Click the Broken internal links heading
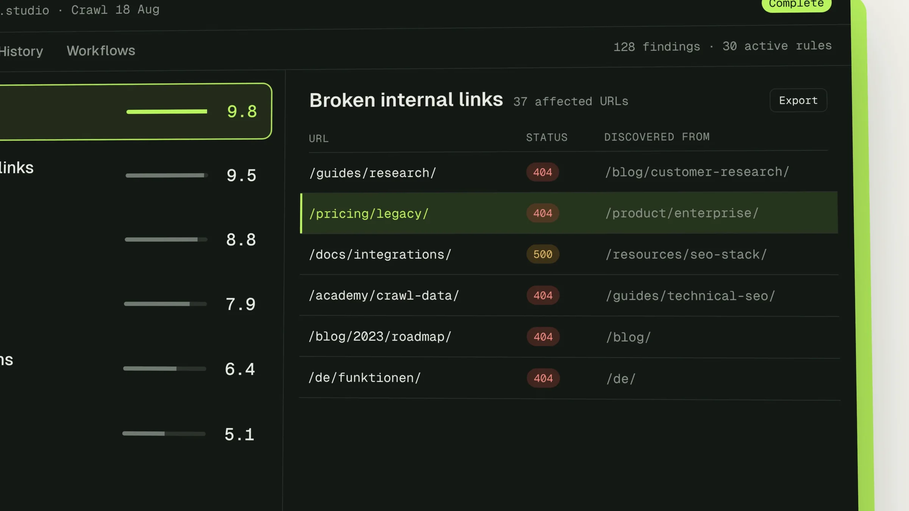The width and height of the screenshot is (909, 511). pyautogui.click(x=406, y=100)
